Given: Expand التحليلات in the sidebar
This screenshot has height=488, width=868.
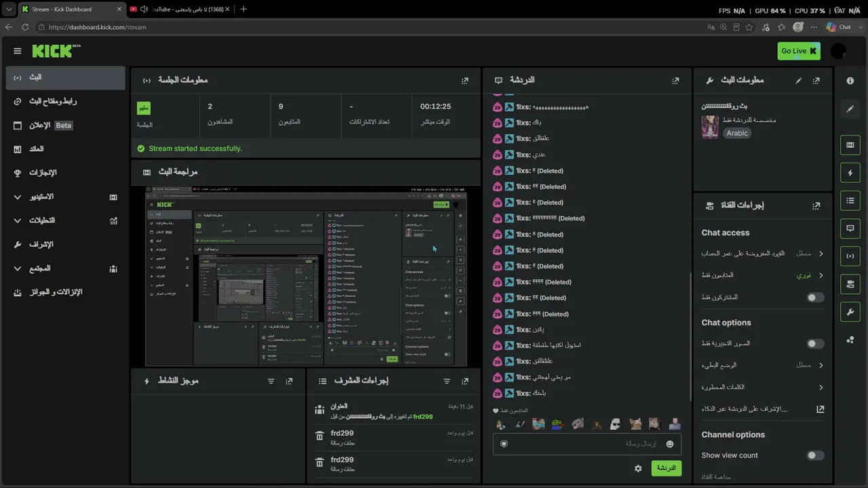Looking at the screenshot, I should click(x=65, y=220).
